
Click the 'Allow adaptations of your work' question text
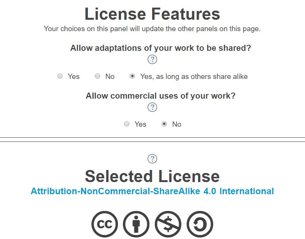pos(161,48)
